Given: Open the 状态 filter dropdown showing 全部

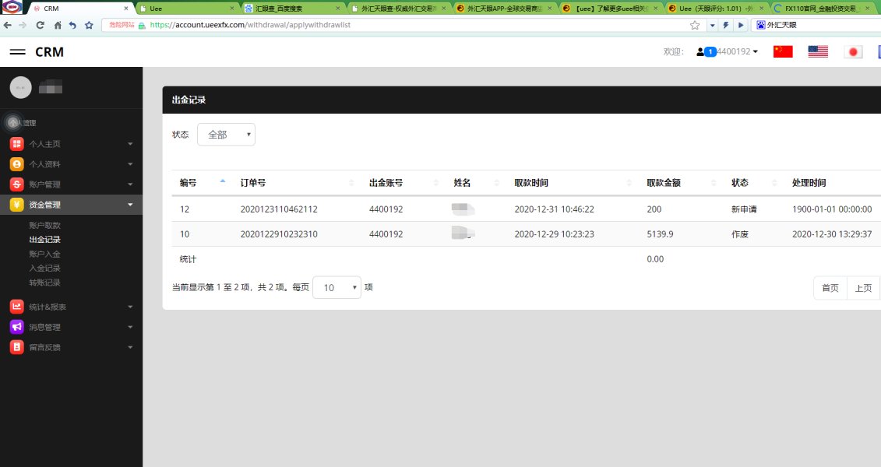Looking at the screenshot, I should pos(226,135).
